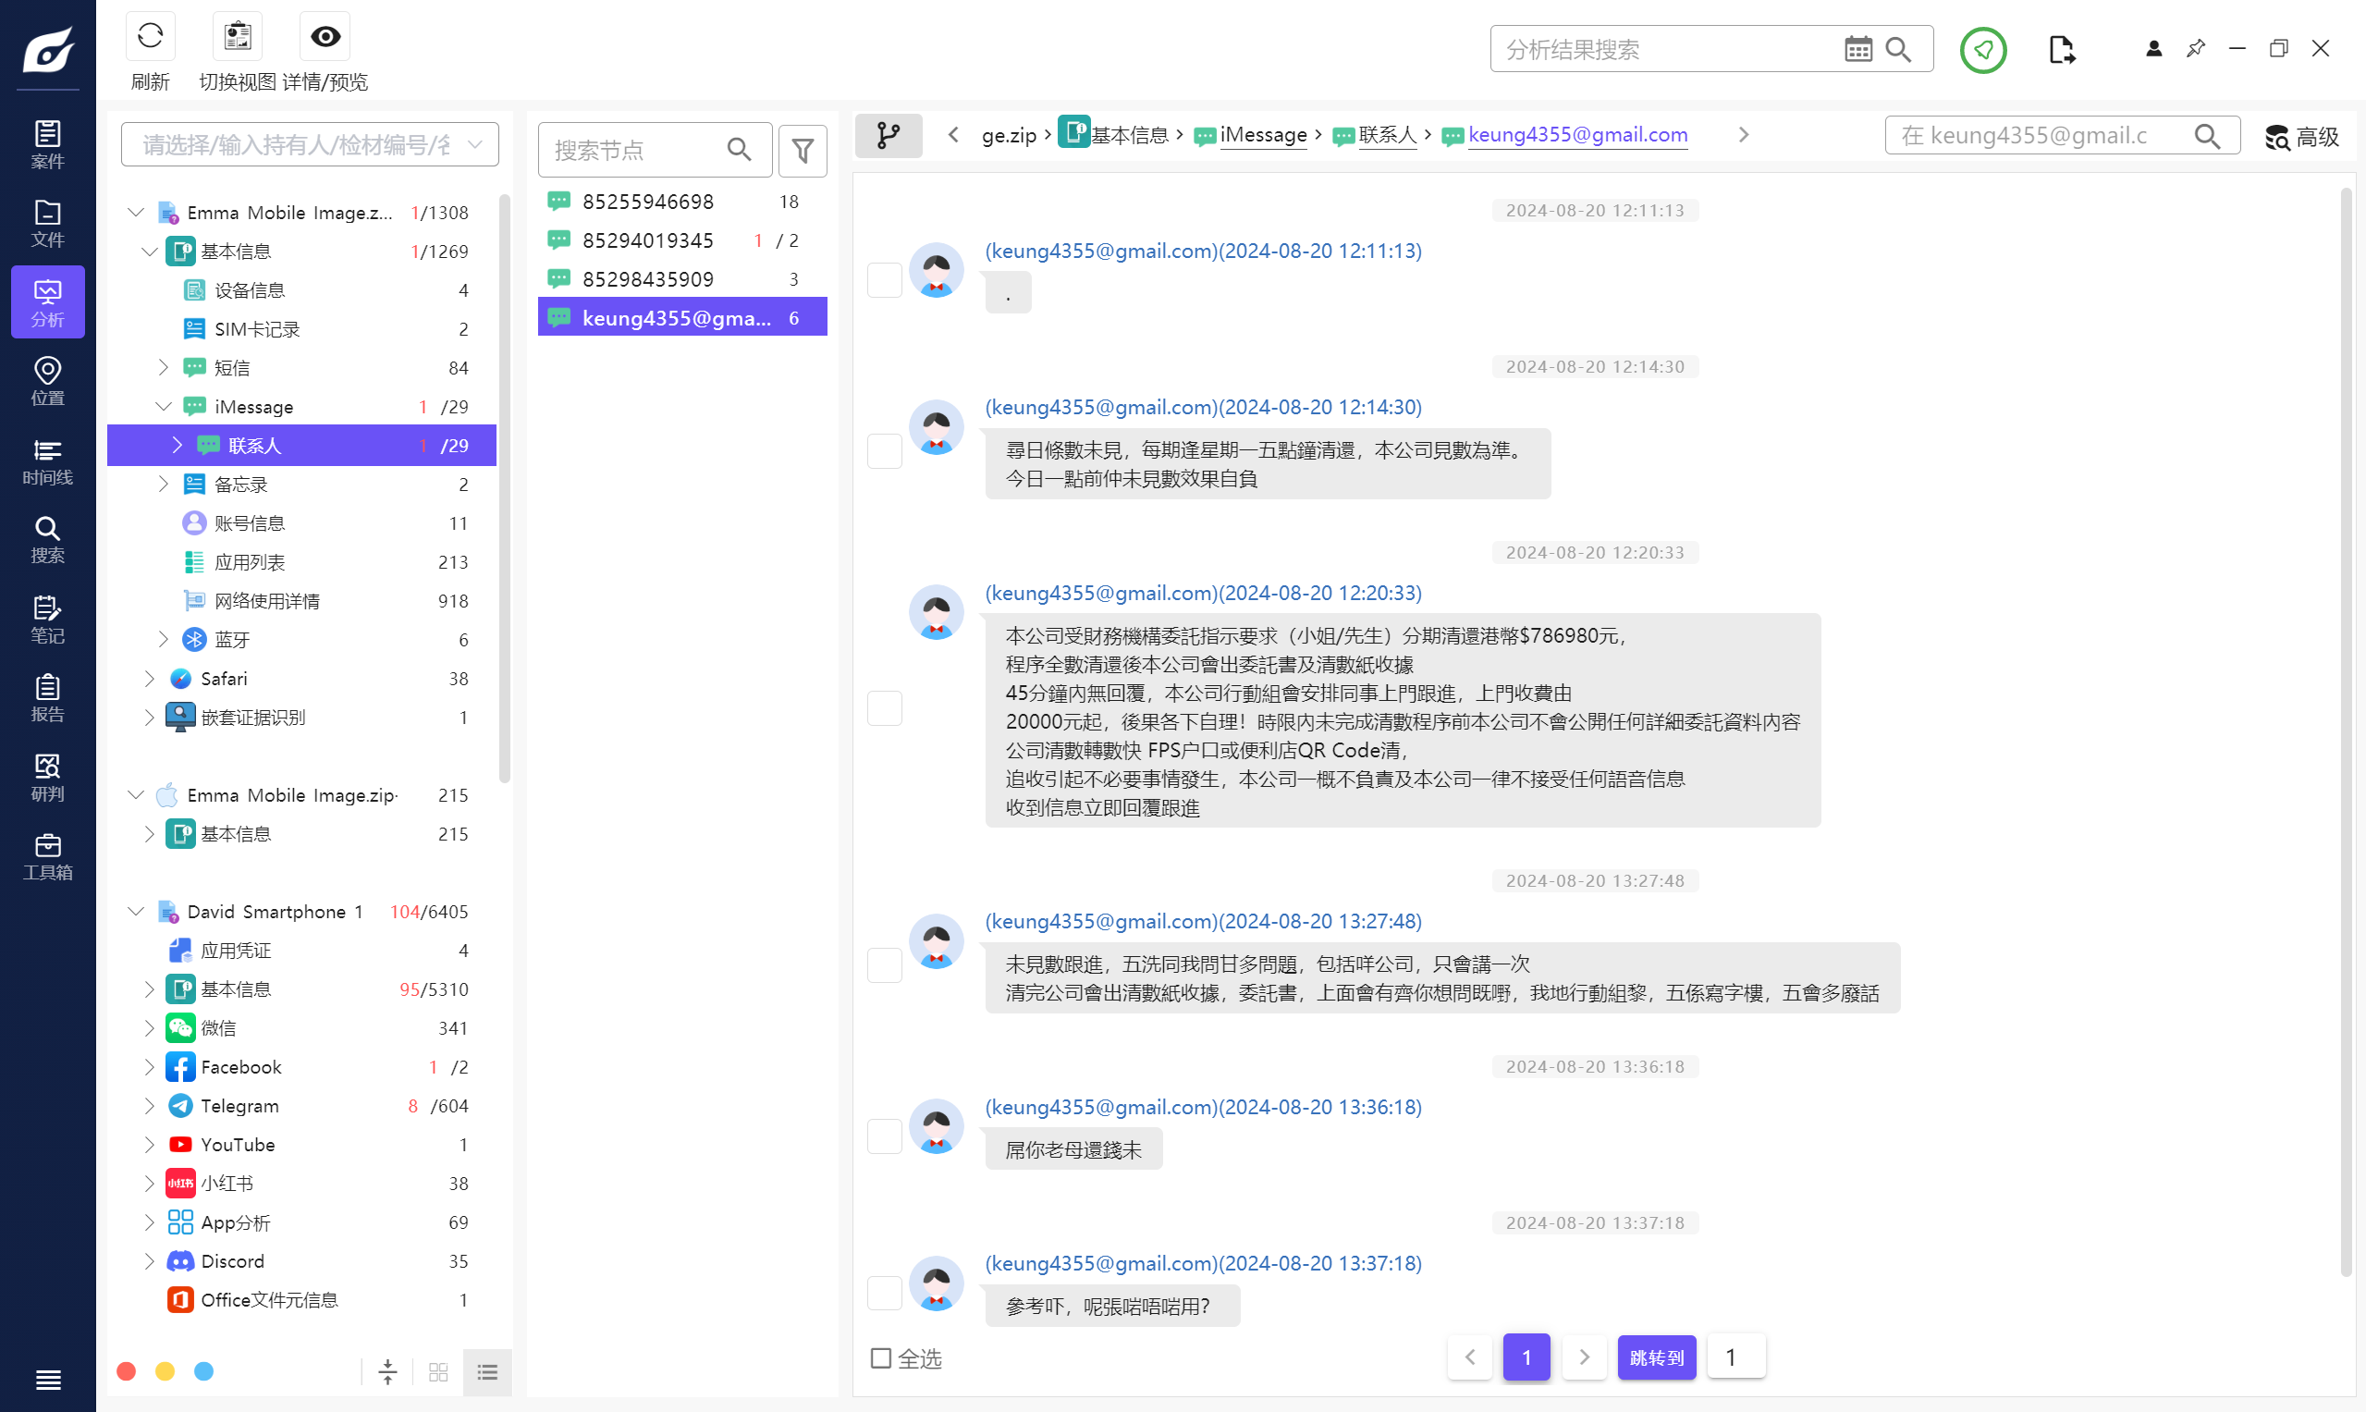The image size is (2366, 1412).
Task: Click the branch view icon beside breadcrumb
Action: point(888,135)
